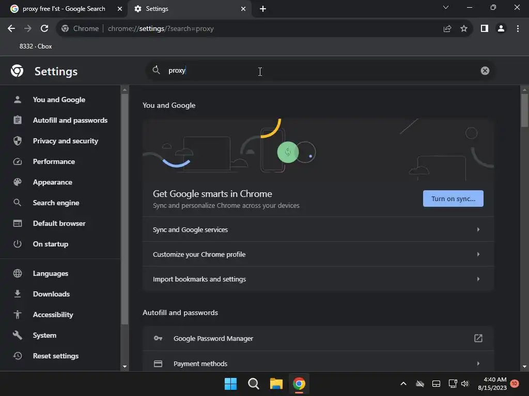Click the Accessibility figure icon
This screenshot has width=529, height=396.
18,315
